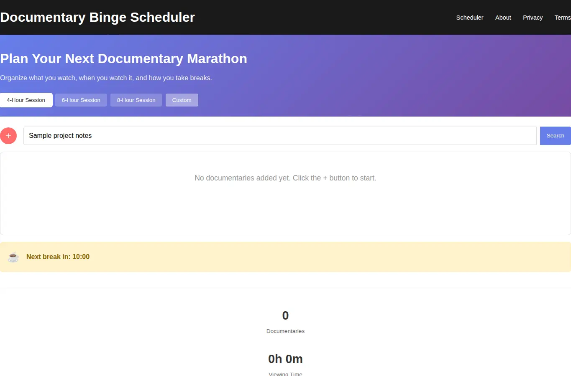Click the 'Organize what you watch' subtitle text

tap(106, 78)
